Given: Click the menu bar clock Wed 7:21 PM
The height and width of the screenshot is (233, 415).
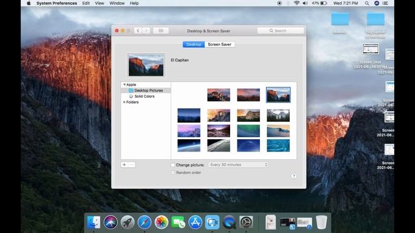Looking at the screenshot, I should coord(346,3).
